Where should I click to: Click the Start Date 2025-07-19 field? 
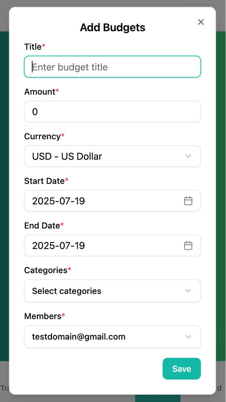(x=112, y=201)
